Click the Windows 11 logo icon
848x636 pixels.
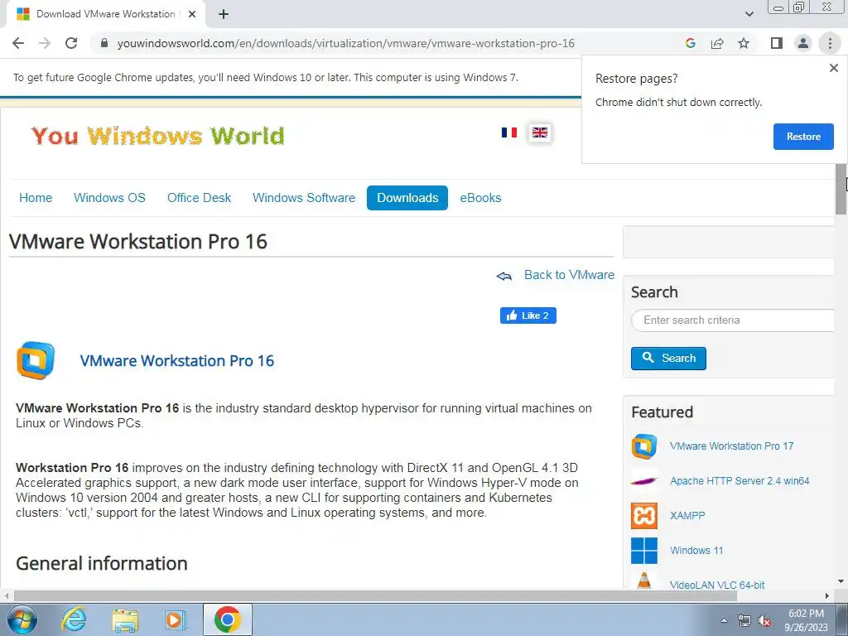[644, 550]
